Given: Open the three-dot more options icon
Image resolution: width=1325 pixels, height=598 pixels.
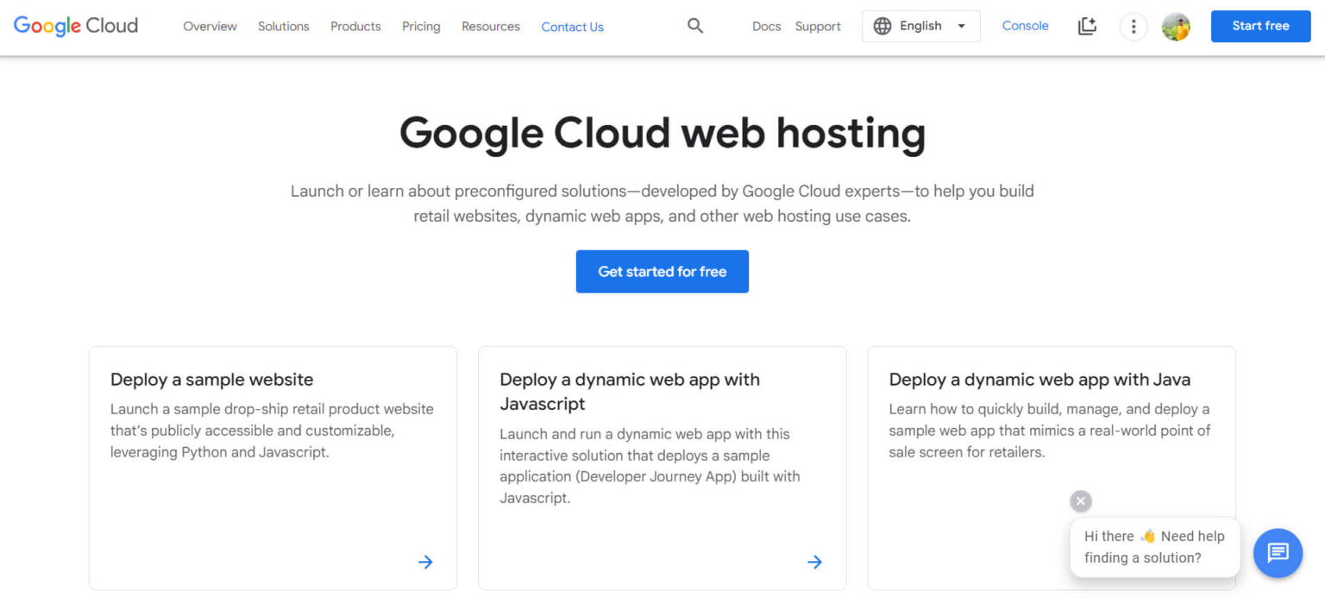Looking at the screenshot, I should (x=1133, y=26).
